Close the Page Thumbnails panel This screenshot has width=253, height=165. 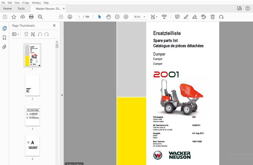coord(54,25)
